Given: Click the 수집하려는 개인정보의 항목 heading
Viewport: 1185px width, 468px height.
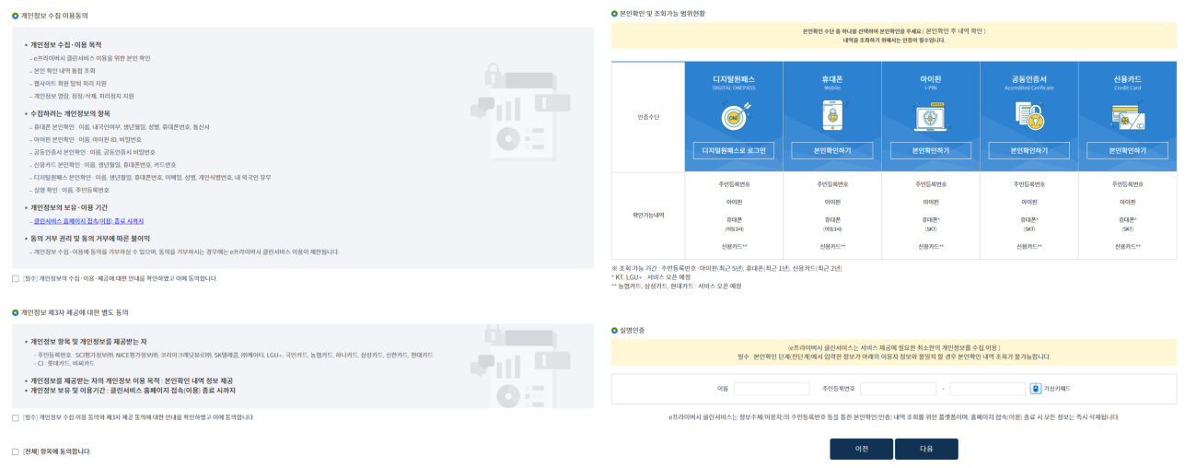Looking at the screenshot, I should tap(70, 113).
